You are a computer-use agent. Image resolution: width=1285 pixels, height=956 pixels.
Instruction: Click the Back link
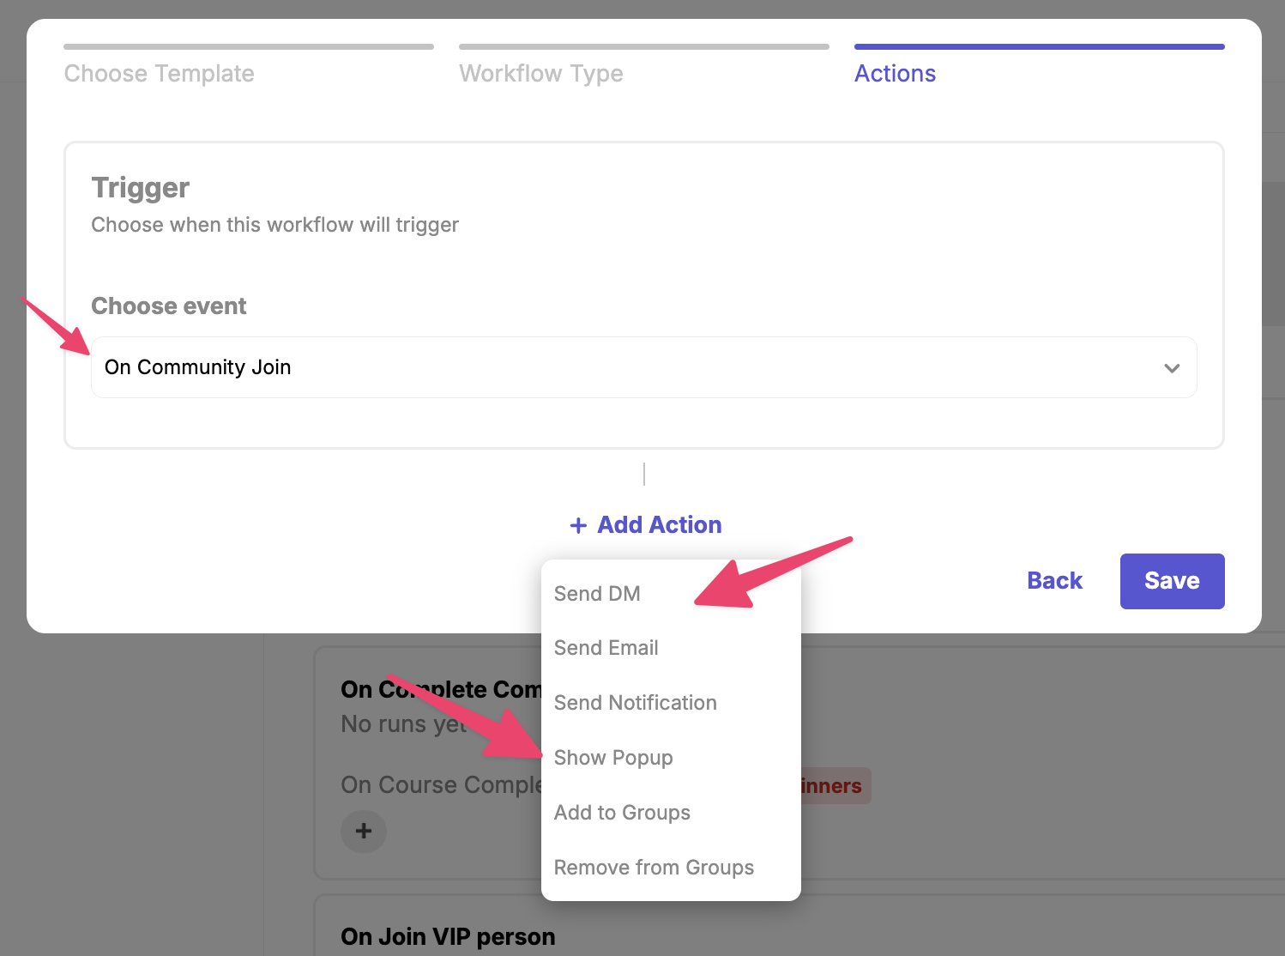pyautogui.click(x=1054, y=581)
